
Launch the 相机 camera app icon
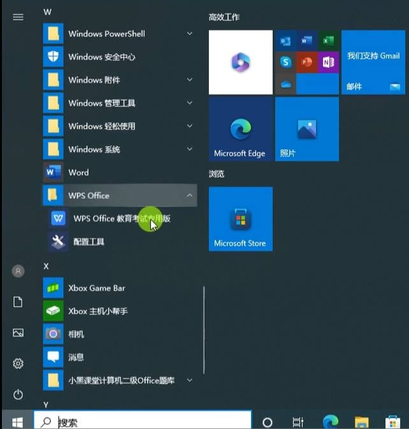(x=54, y=334)
